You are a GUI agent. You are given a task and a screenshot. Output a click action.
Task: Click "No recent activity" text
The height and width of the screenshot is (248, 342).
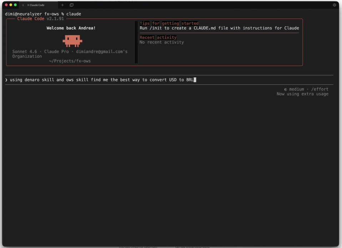(162, 42)
